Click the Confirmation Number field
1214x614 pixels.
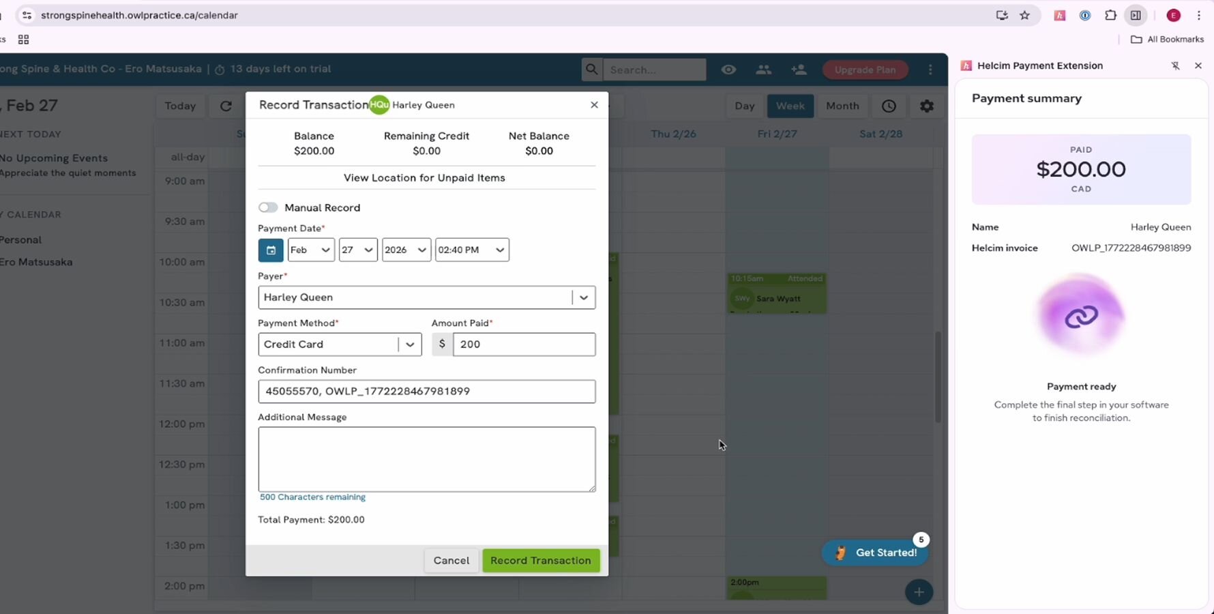(x=426, y=392)
